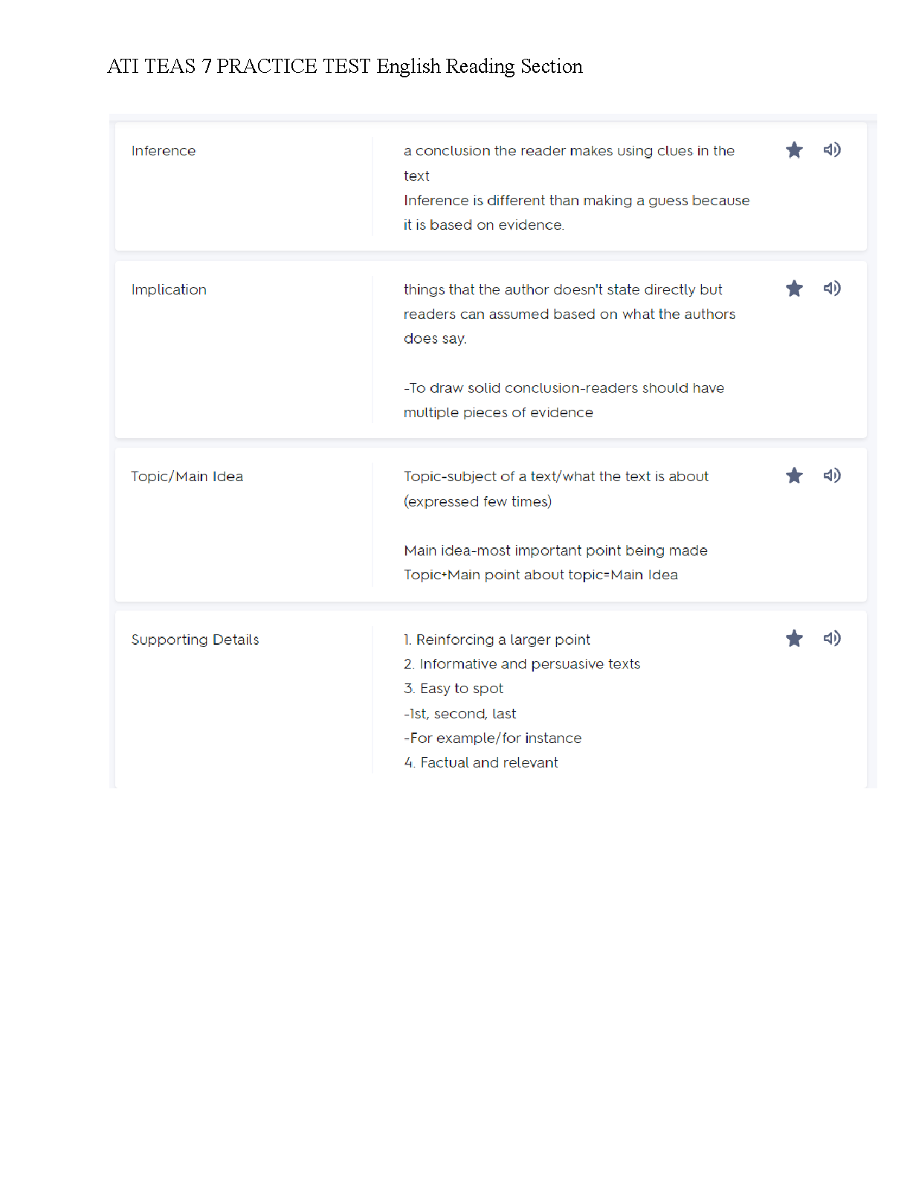Click the line "Main idea-most important point"
Image resolution: width=910 pixels, height=1178 pixels.
(555, 551)
